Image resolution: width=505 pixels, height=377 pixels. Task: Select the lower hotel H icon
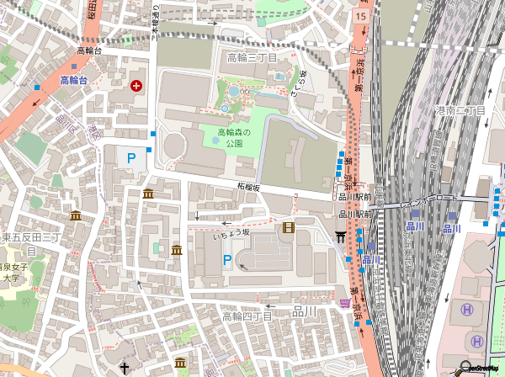coord(476,342)
